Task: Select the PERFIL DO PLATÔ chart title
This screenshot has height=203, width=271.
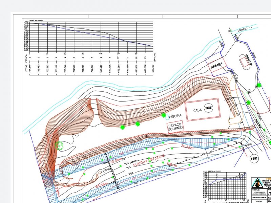Action: point(214,171)
